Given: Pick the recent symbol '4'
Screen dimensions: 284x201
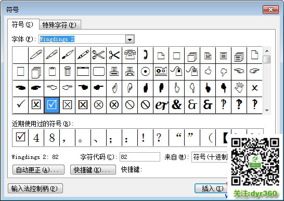Looking at the screenshot, I should [x=36, y=138].
